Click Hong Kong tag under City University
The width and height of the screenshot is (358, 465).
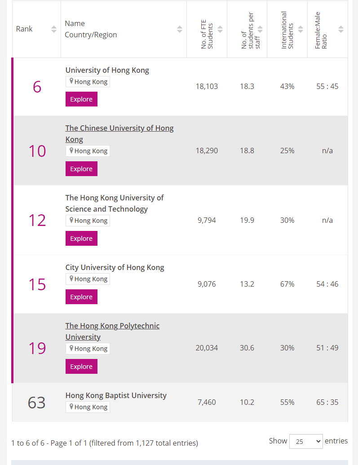pyautogui.click(x=88, y=279)
